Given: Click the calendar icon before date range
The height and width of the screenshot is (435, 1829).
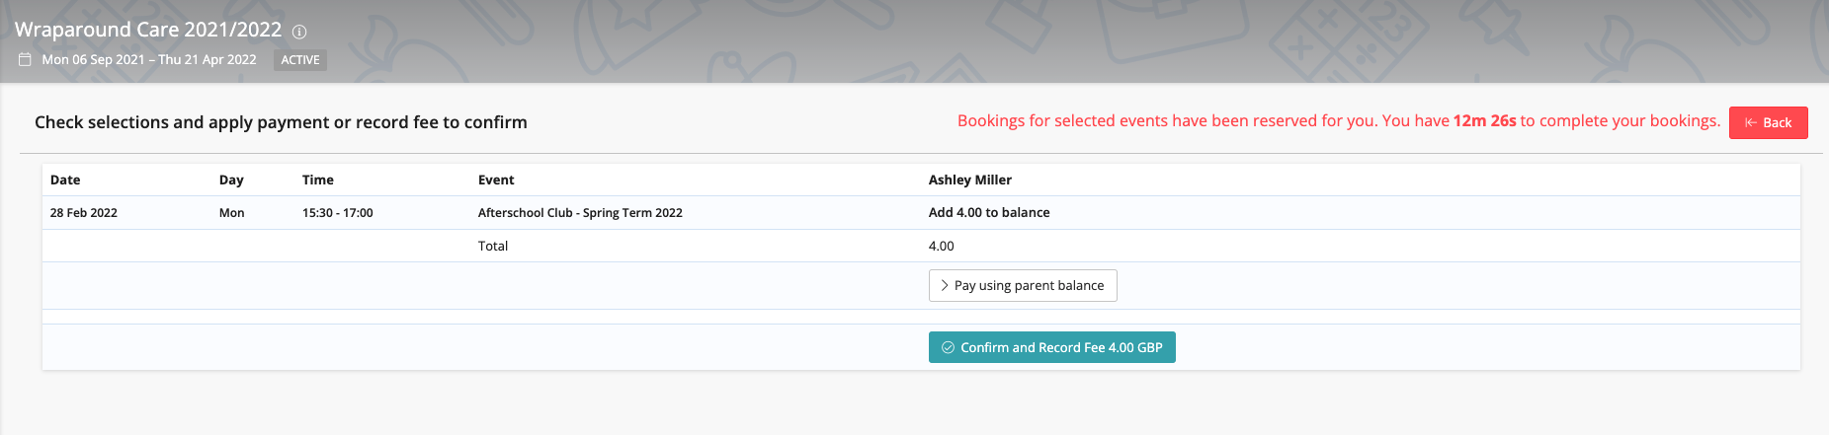Looking at the screenshot, I should click(x=25, y=60).
